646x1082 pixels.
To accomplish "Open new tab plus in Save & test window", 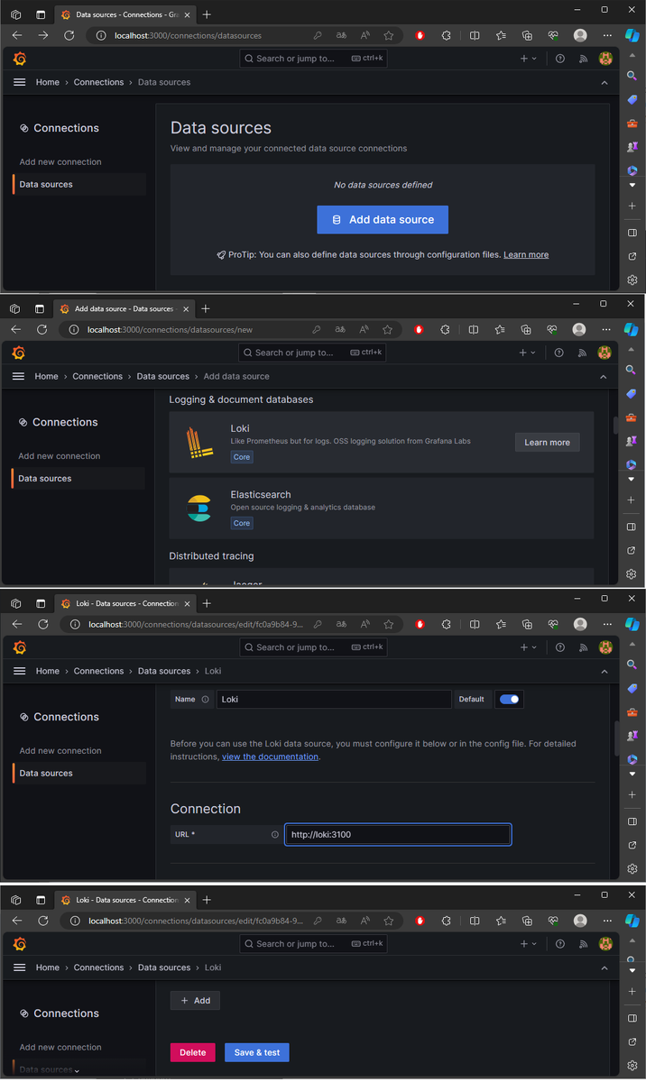I will pos(207,899).
